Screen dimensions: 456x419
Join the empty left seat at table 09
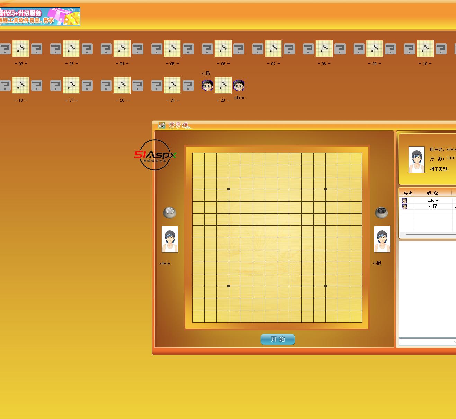pyautogui.click(x=359, y=49)
